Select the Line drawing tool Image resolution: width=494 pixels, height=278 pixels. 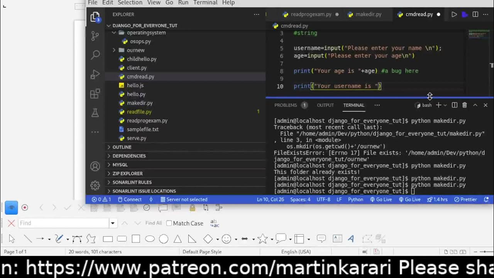click(27, 239)
